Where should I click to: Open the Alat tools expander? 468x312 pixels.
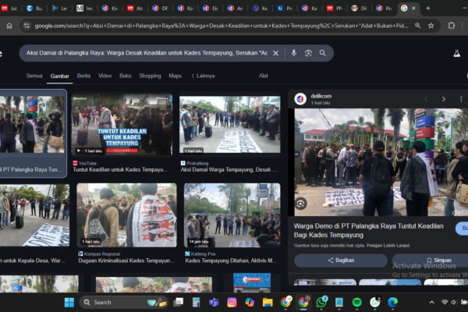point(264,76)
